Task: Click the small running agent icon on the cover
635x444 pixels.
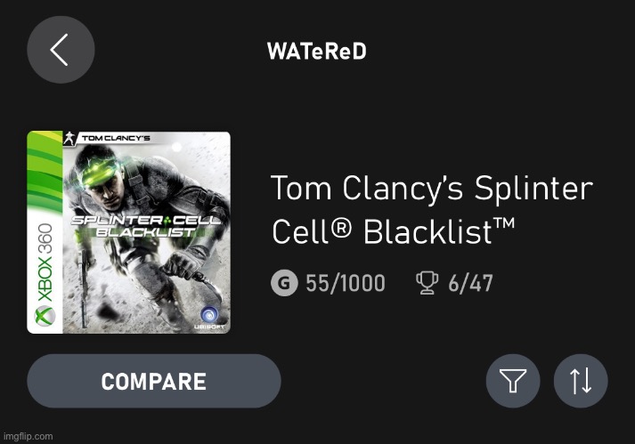Action: (68, 138)
